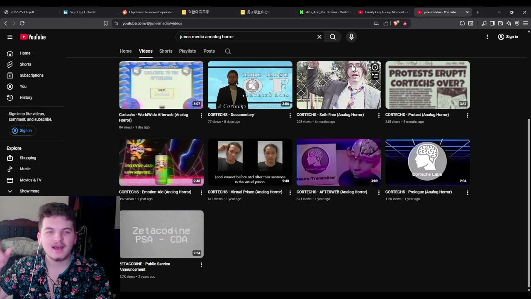The height and width of the screenshot is (299, 531).
Task: Open YouTube settings three-dot menu
Action: (x=487, y=37)
